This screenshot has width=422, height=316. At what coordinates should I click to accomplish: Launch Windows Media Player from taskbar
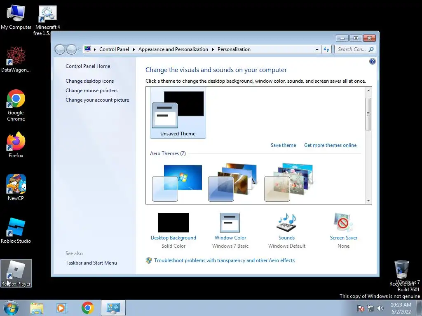pos(62,308)
